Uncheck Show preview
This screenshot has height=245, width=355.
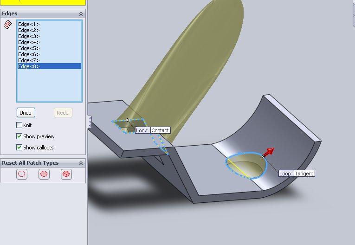(x=19, y=136)
